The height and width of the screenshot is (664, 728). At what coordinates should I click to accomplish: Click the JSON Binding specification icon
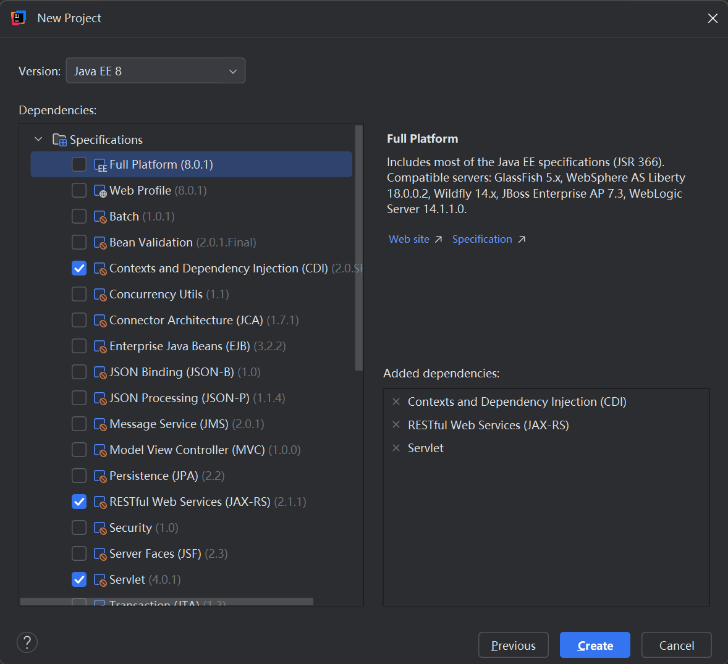click(x=100, y=372)
